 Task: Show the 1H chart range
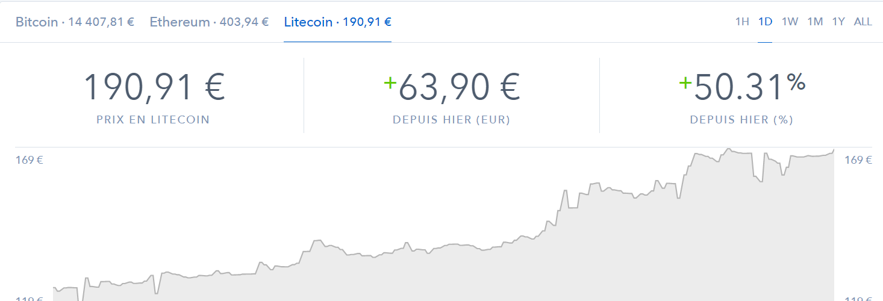pyautogui.click(x=742, y=22)
